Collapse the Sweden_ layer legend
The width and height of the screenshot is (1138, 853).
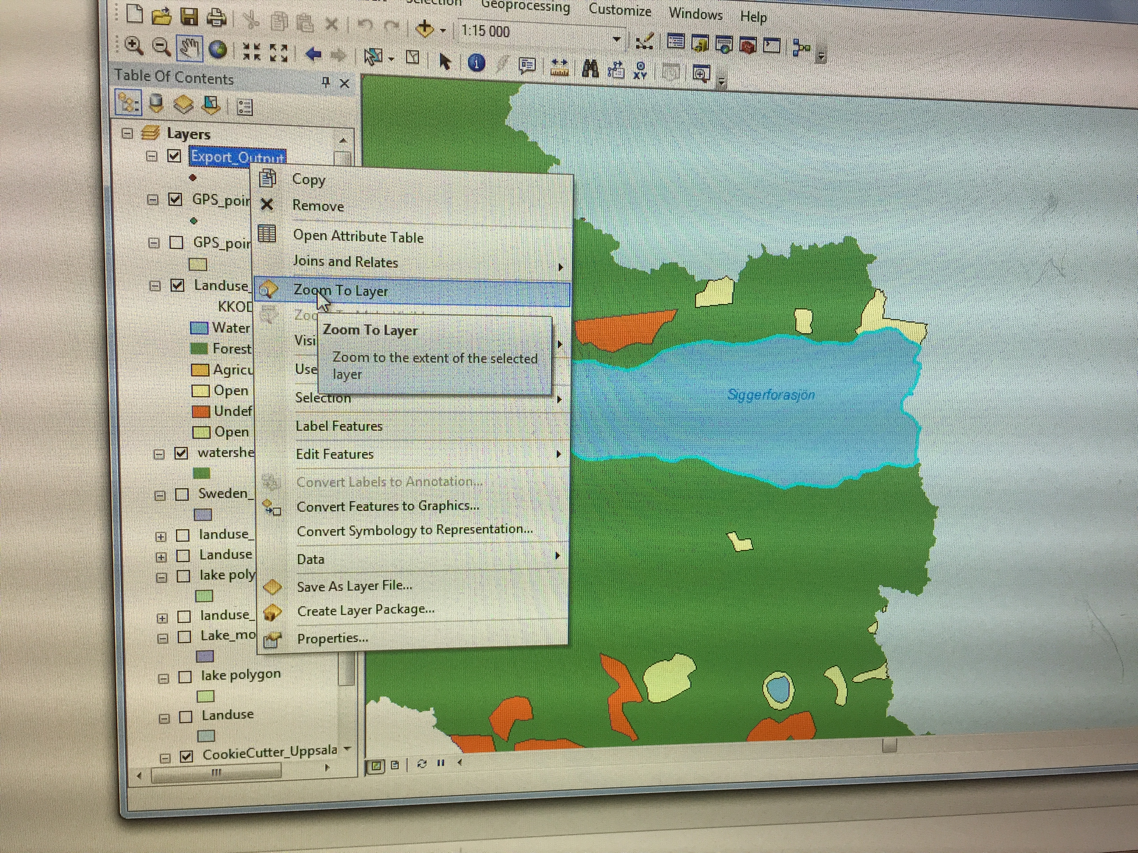pos(160,495)
